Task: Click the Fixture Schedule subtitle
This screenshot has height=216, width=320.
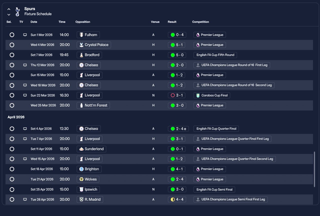Action: pyautogui.click(x=38, y=14)
